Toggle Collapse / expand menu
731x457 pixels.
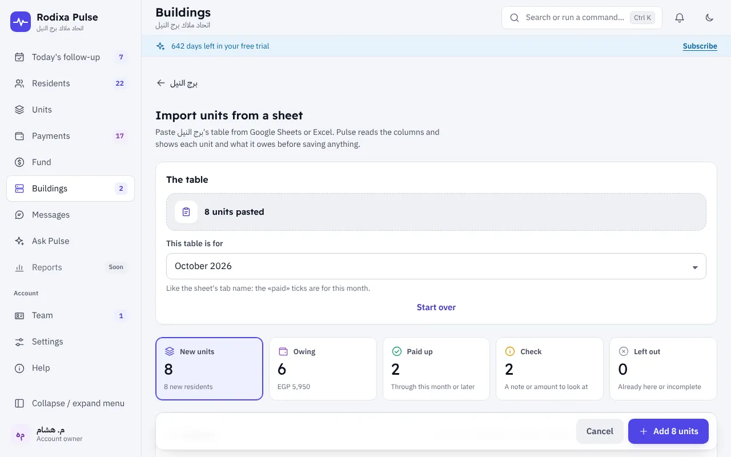[70, 403]
